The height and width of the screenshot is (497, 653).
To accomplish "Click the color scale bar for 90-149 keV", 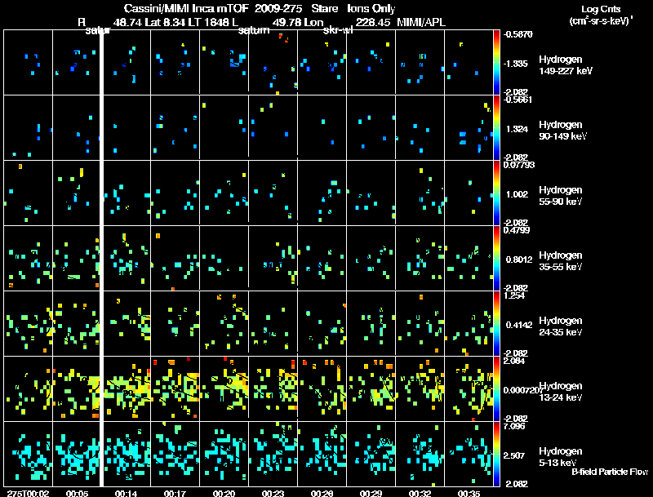I will [x=496, y=127].
